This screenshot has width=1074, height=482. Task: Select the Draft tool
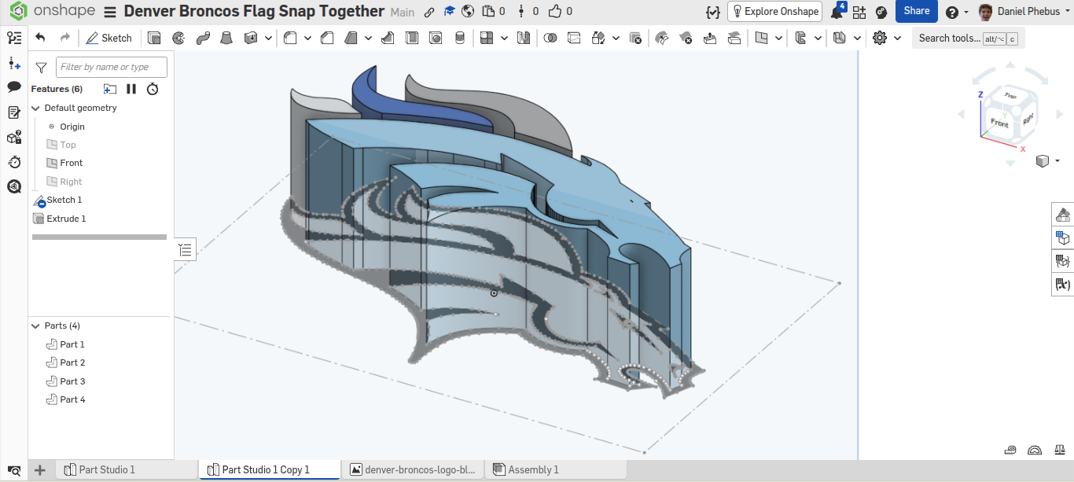tap(351, 38)
